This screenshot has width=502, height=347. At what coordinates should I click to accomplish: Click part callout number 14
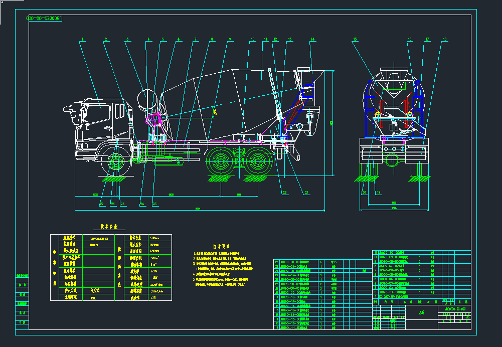coord(312,39)
